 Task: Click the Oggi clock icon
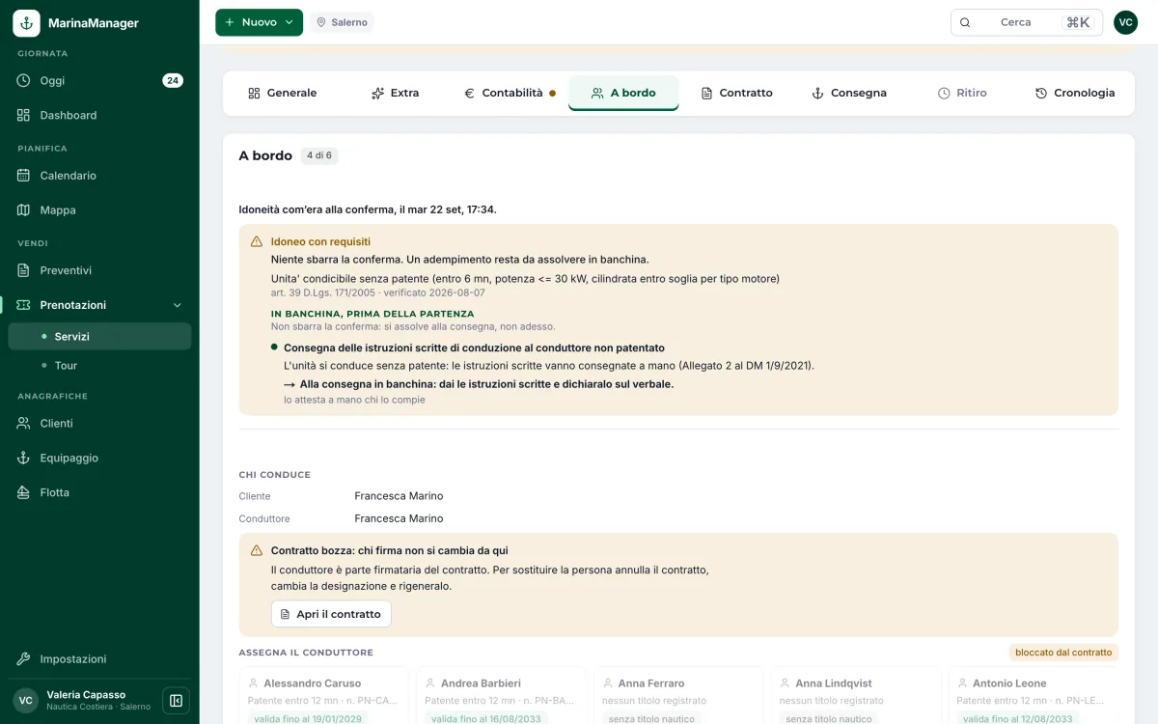24,80
